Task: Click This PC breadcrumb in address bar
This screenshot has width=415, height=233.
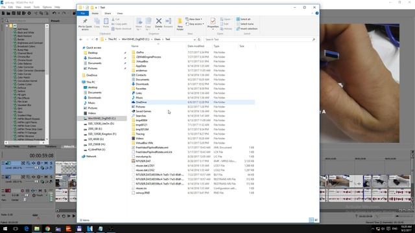Action: (112, 39)
